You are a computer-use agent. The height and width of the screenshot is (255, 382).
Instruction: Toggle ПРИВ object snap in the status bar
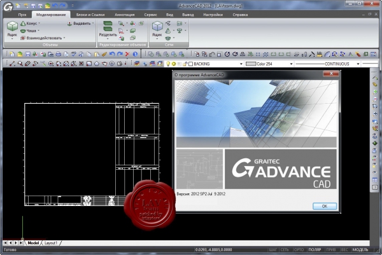330,250
